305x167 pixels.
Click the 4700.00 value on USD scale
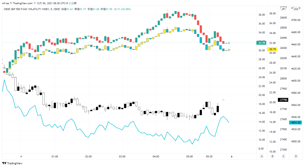point(296,20)
